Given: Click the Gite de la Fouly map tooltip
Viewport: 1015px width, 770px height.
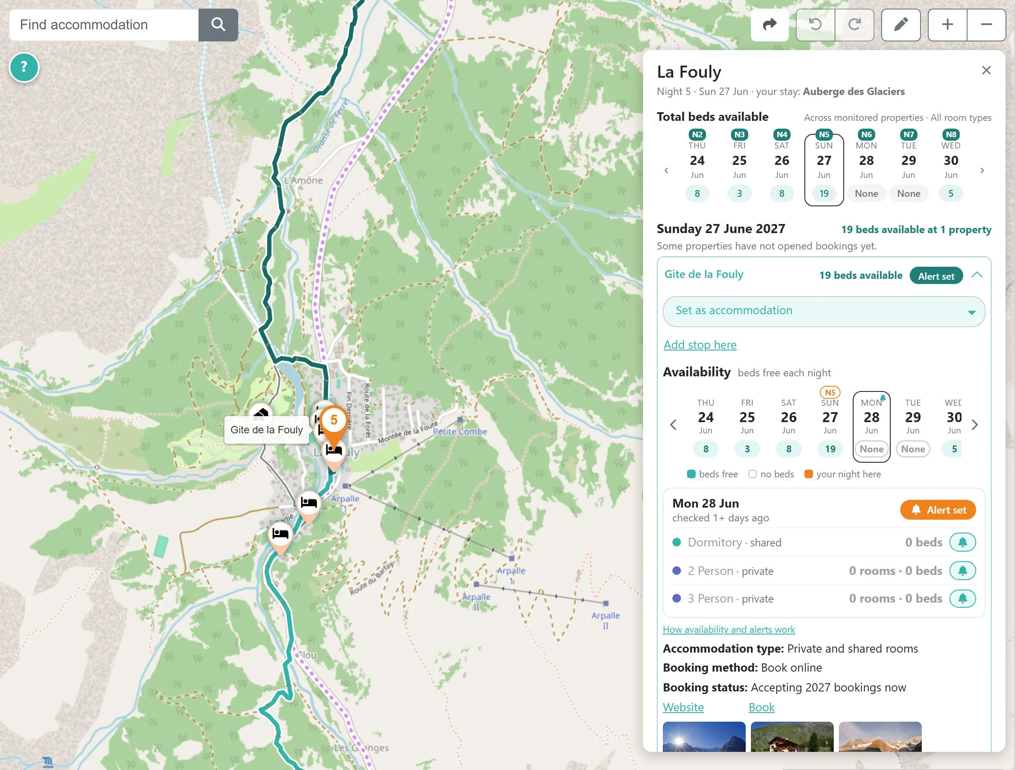Looking at the screenshot, I should pyautogui.click(x=267, y=430).
